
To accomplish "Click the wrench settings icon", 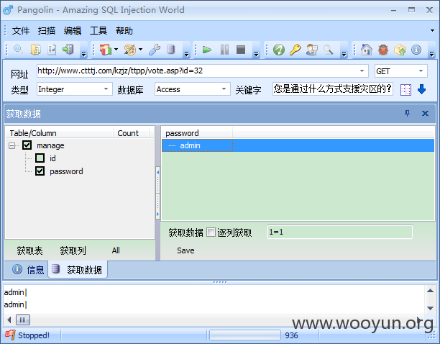I will pyautogui.click(x=155, y=50).
